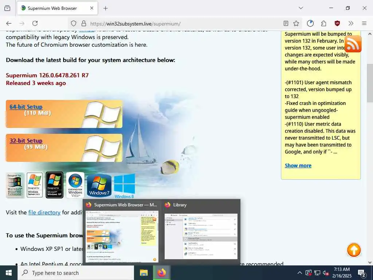Screen dimensions: 373x280
Task: Open the orange RSS feed icon
Action: click(353, 44)
